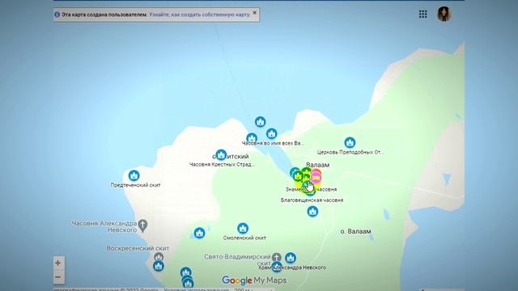
Task: Click blue marker right of Свято-Владимирский pin
Action: pos(291,258)
